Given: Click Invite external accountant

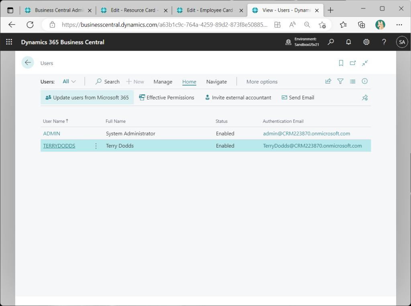Looking at the screenshot, I should coord(238,97).
